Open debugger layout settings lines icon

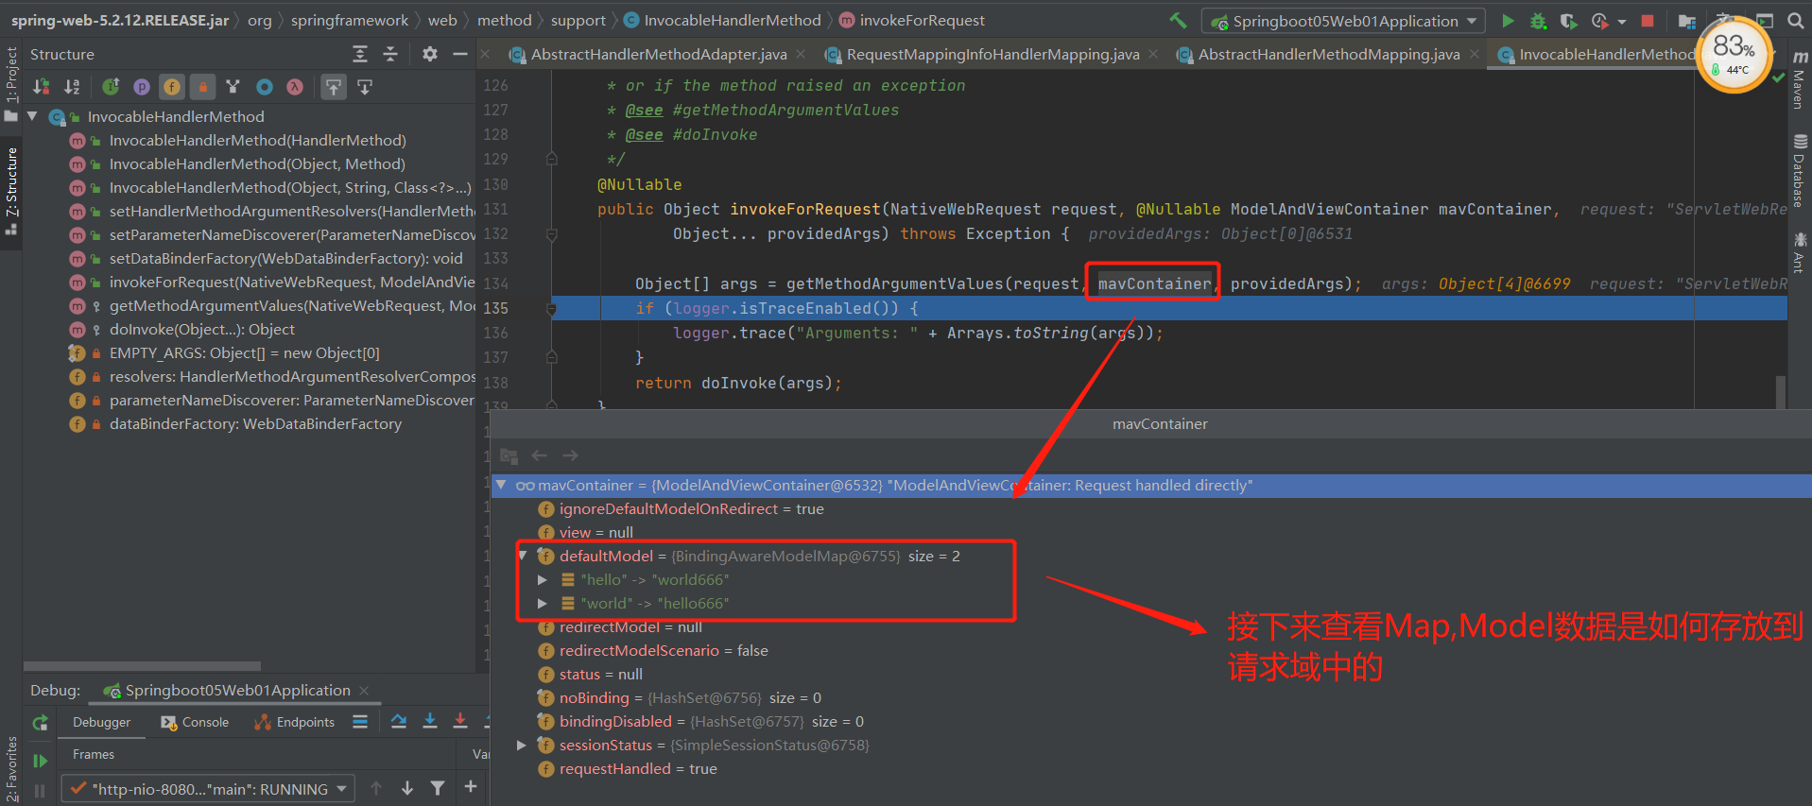360,722
